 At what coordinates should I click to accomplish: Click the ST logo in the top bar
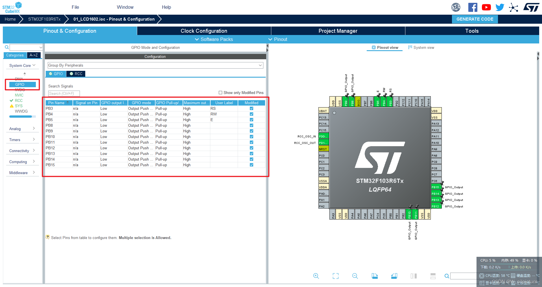531,7
